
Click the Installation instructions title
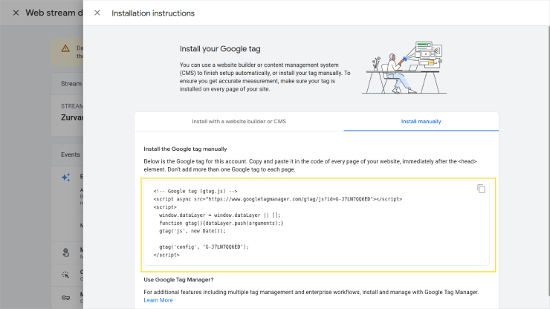click(x=153, y=13)
